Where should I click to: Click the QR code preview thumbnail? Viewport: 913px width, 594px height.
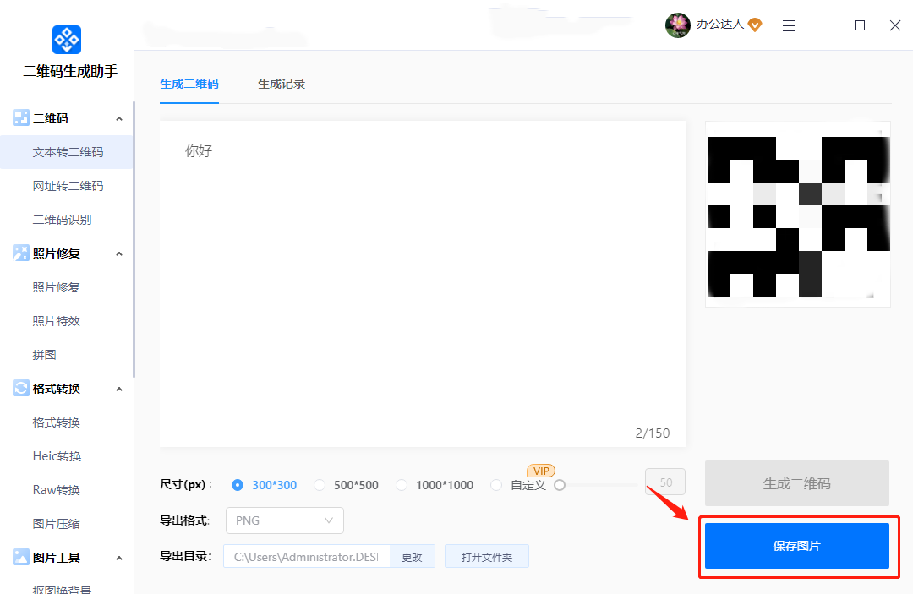(797, 213)
